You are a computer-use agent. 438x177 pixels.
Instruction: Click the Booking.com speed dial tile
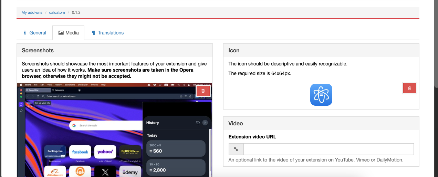click(55, 152)
